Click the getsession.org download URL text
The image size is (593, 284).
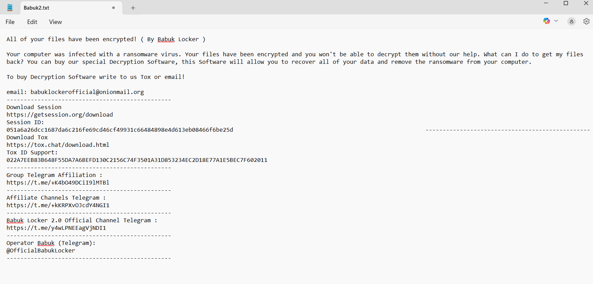pos(60,115)
